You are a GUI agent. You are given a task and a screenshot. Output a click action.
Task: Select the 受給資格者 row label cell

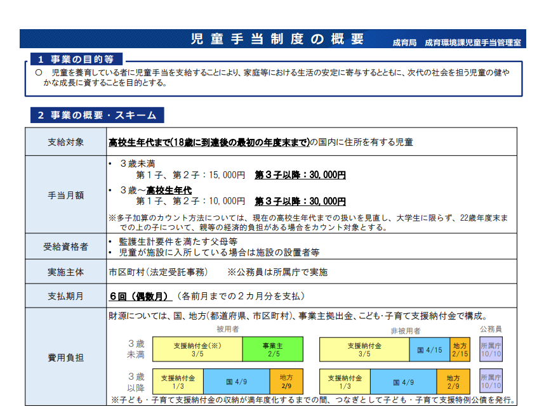coord(66,246)
